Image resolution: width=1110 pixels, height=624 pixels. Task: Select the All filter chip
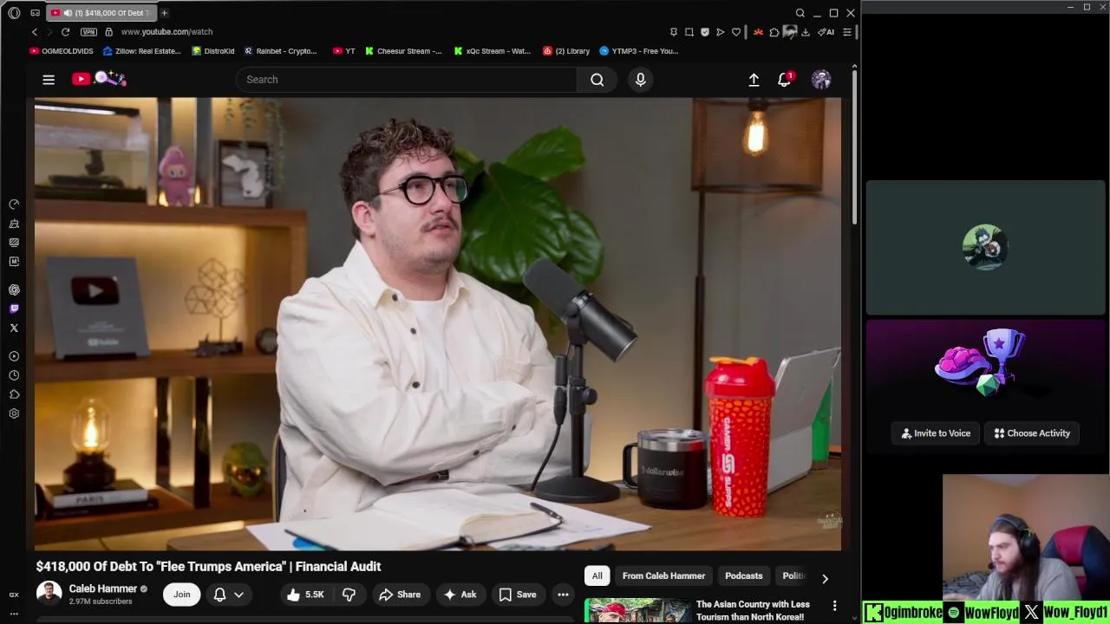point(597,575)
